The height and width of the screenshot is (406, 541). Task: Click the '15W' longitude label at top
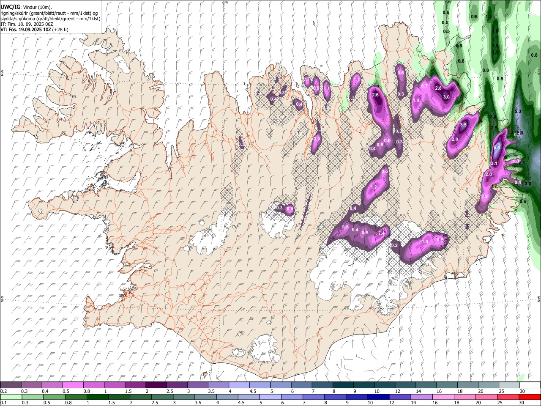click(448, 2)
